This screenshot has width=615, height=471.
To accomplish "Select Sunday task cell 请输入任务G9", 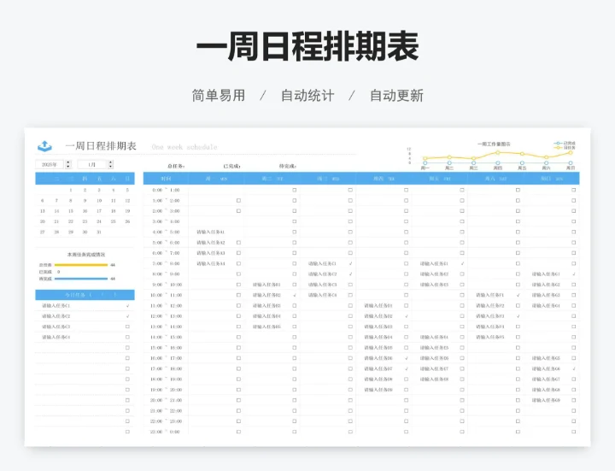I will coord(546,400).
